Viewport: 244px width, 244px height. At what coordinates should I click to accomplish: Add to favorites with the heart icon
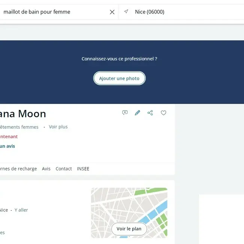(x=163, y=113)
